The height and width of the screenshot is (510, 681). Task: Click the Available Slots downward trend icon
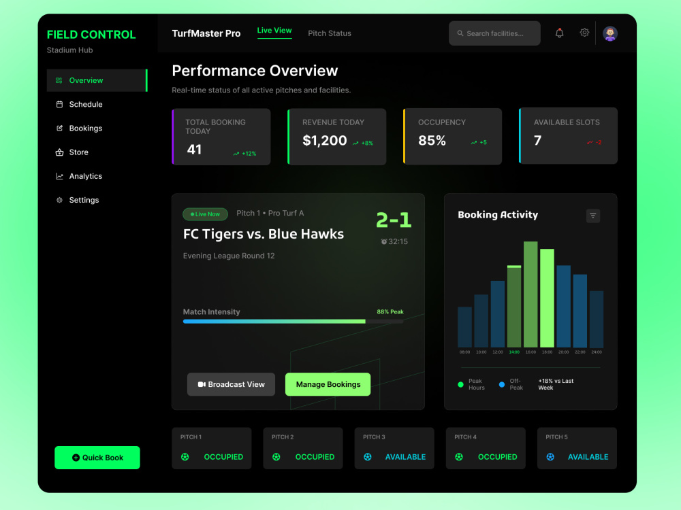(x=590, y=142)
